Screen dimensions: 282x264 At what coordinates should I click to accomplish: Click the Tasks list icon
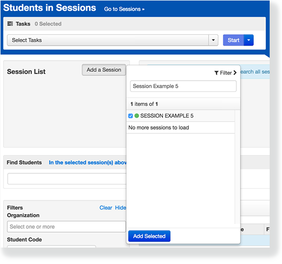[x=10, y=24]
